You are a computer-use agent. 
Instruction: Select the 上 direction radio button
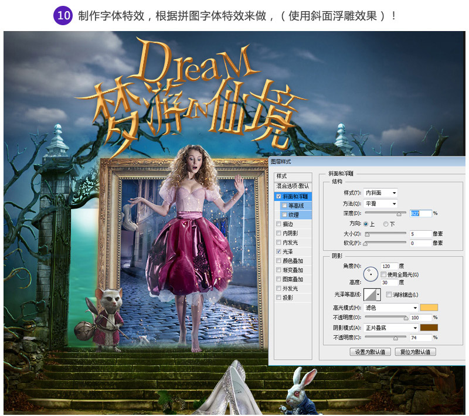(365, 224)
